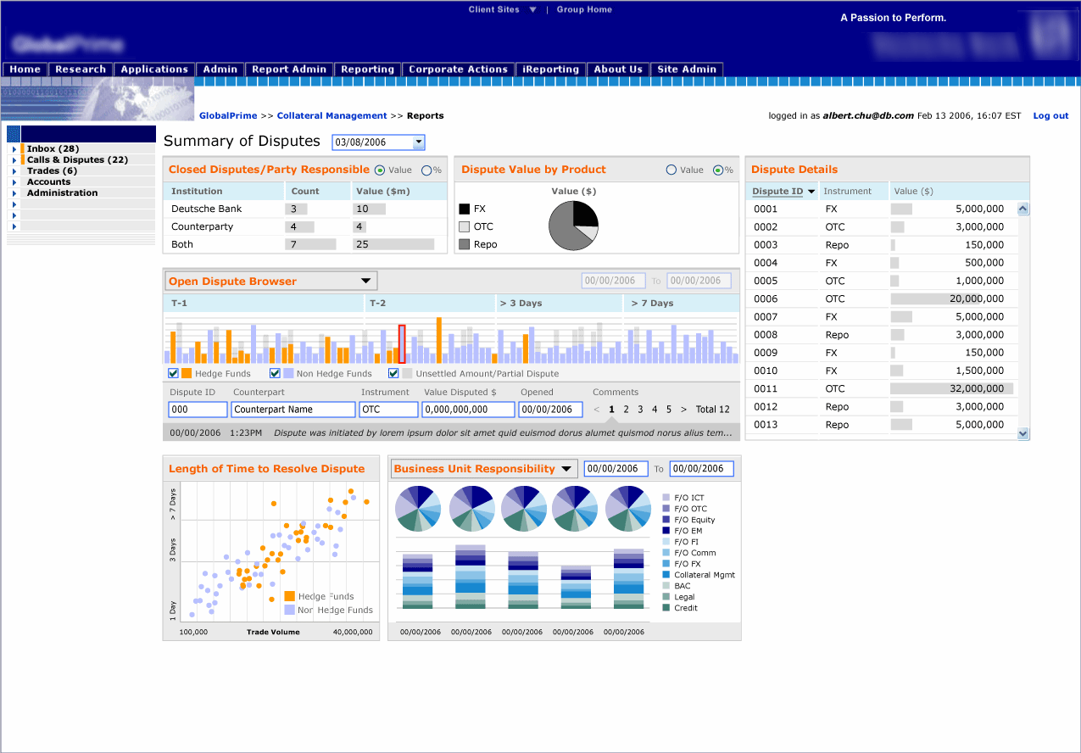Click the Admin tab

pos(220,70)
